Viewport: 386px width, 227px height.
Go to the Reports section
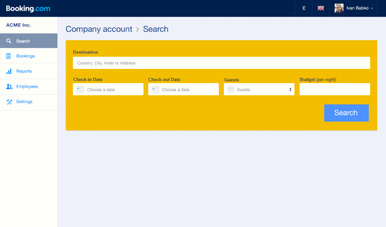24,71
